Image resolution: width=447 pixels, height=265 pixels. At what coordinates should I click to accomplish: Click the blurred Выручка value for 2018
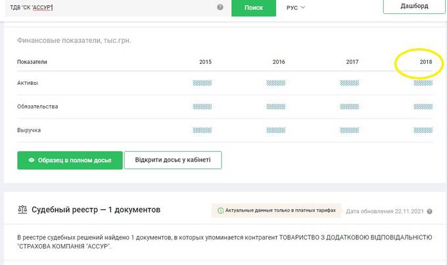pos(423,130)
